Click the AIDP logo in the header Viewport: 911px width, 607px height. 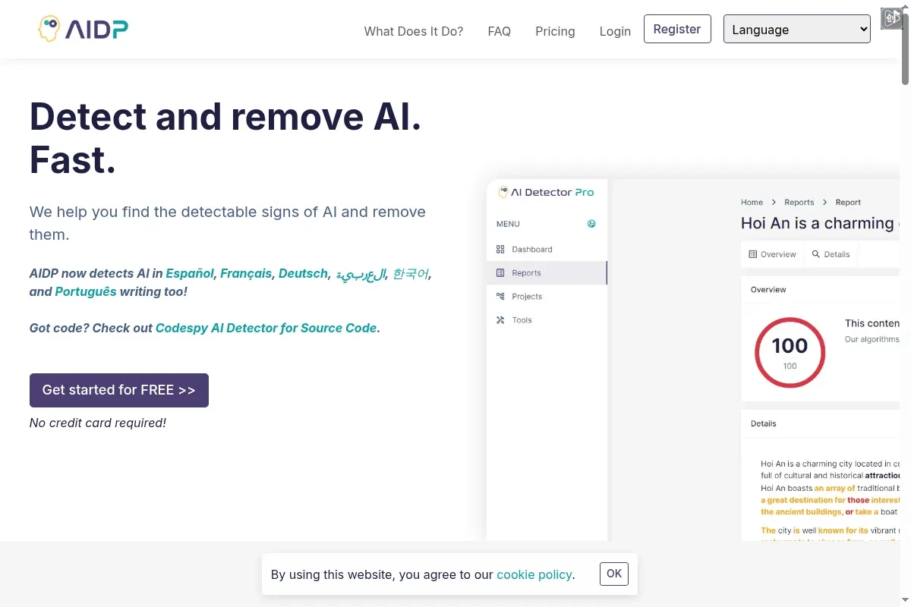click(84, 29)
